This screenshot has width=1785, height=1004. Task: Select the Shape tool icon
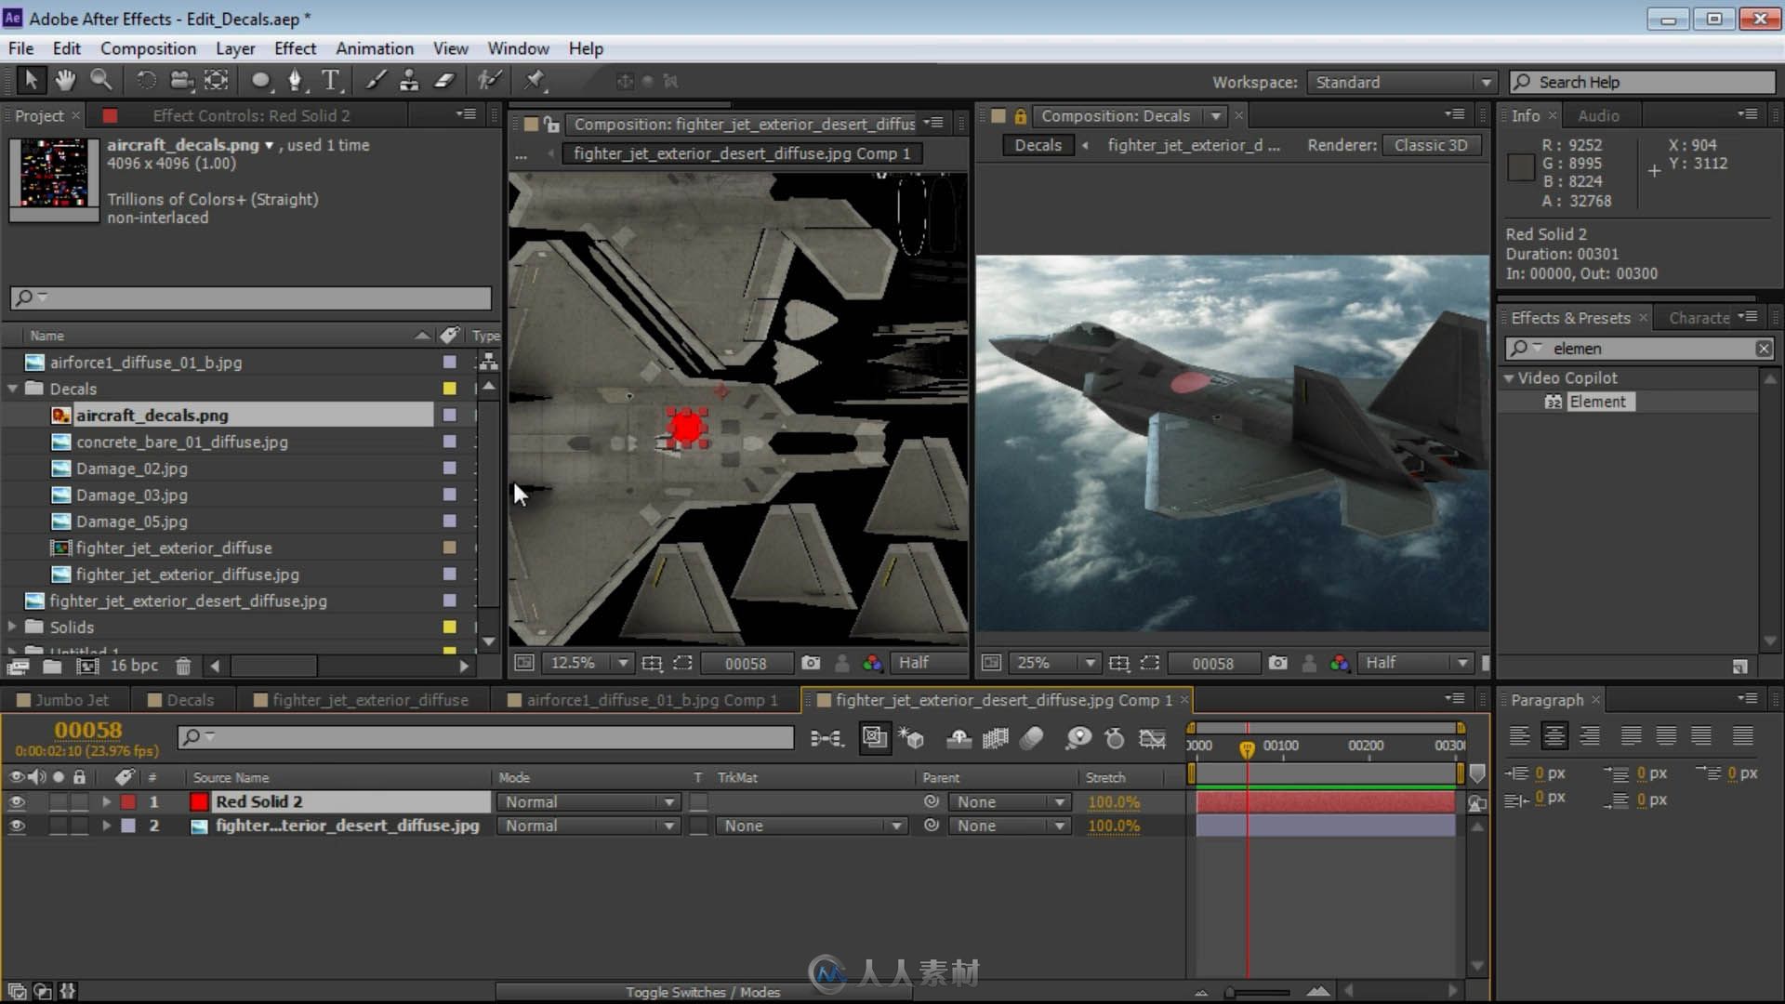tap(261, 80)
